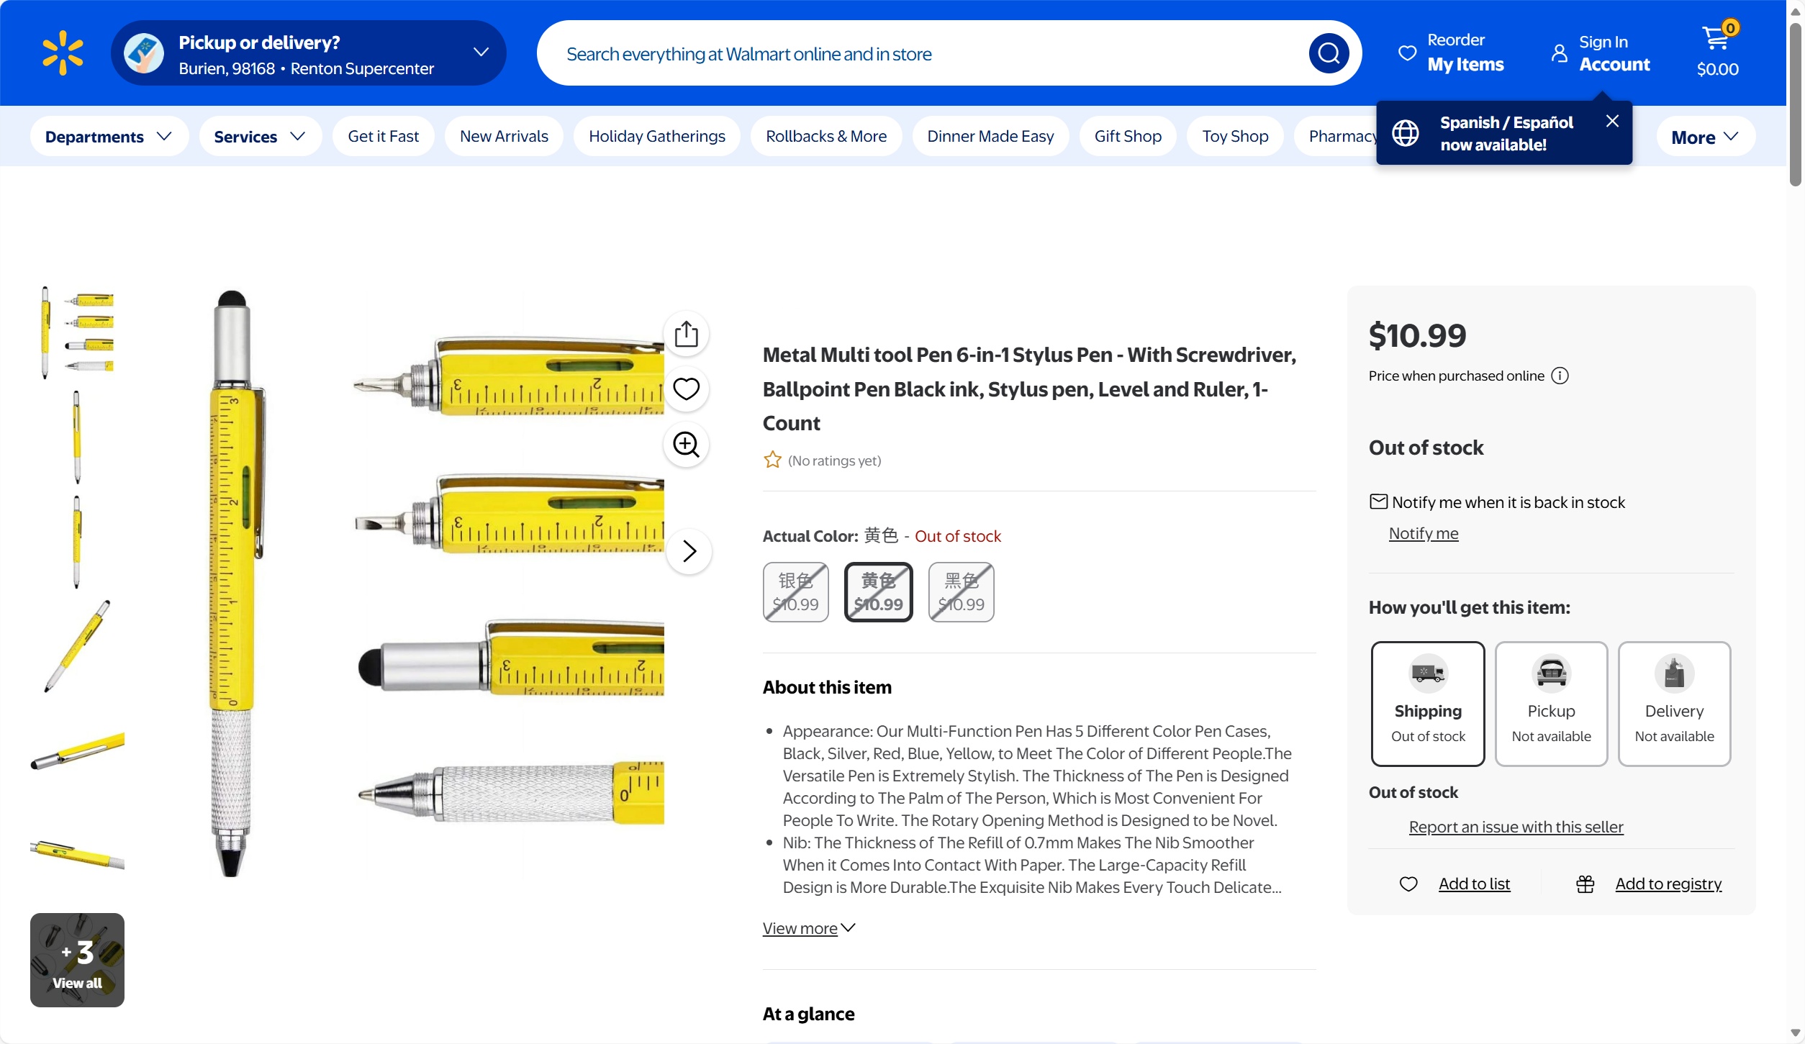Zoom into the product image
1805x1044 pixels.
pos(686,445)
